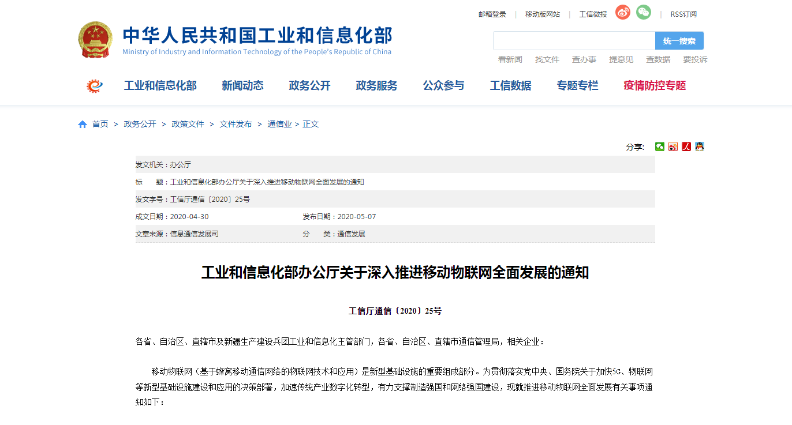Click the home icon in breadcrumb

click(83, 124)
